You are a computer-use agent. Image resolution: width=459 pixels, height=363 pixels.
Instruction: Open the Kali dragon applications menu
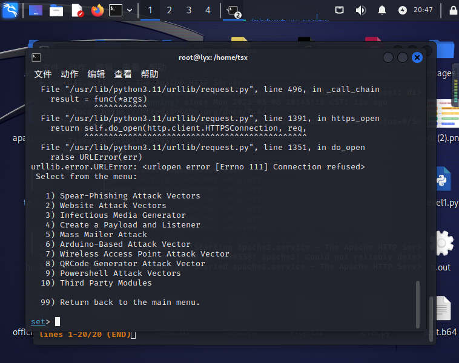pyautogui.click(x=10, y=10)
